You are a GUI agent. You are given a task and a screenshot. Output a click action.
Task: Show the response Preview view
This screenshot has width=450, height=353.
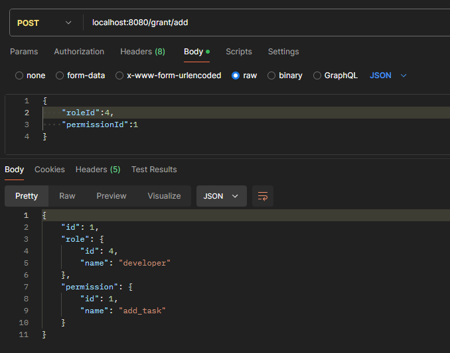111,196
